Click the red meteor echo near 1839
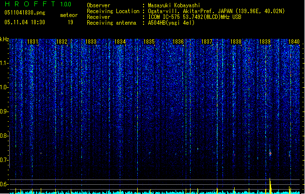This screenshot has width=305, height=194. click(x=270, y=154)
